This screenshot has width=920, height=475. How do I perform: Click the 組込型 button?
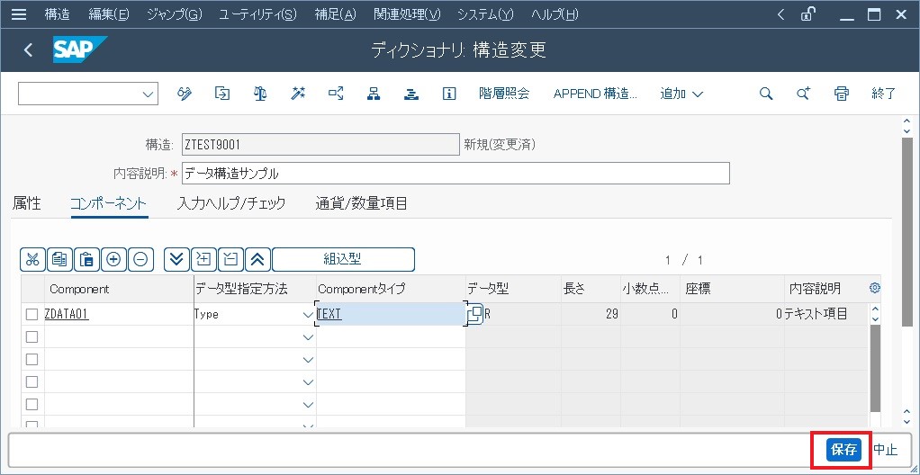[x=343, y=259]
